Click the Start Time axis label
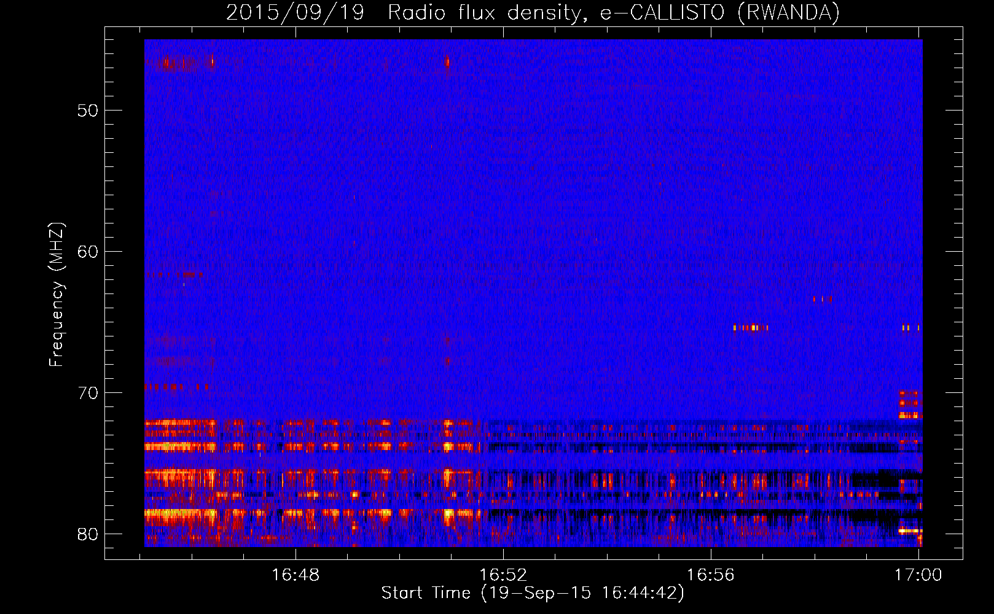 click(x=533, y=593)
